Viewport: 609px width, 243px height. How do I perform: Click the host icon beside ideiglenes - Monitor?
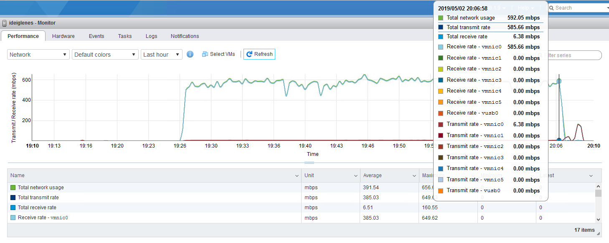[x=4, y=23]
